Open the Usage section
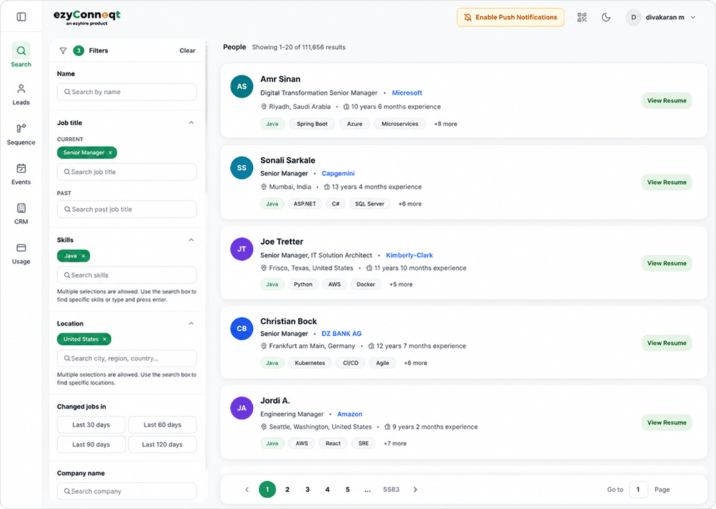The image size is (716, 509). click(x=21, y=253)
